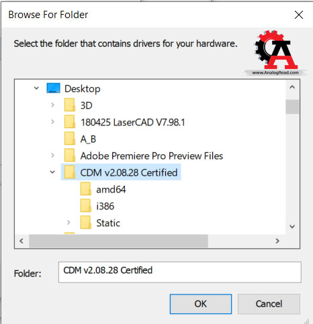Click the 3D folder icon
This screenshot has height=324, width=313.
[x=70, y=105]
